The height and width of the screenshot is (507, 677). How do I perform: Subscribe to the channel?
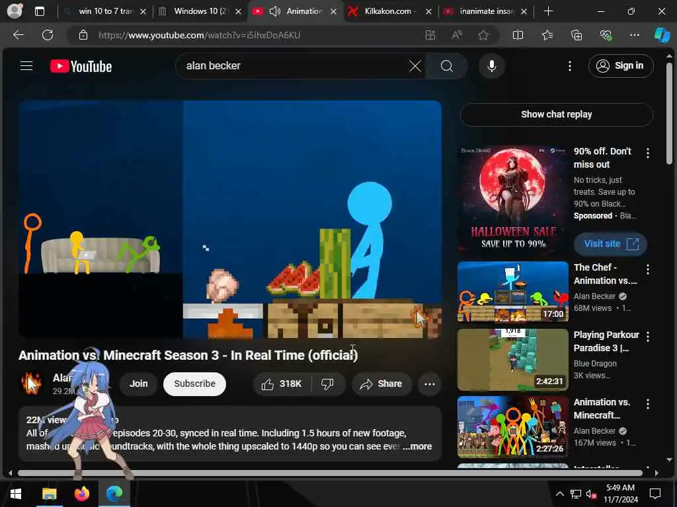click(194, 384)
